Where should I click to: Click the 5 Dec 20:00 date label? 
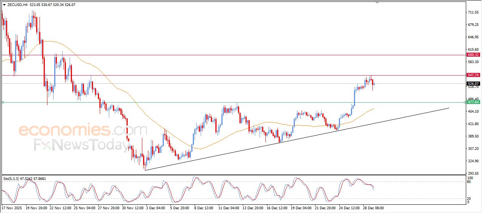tap(180, 208)
